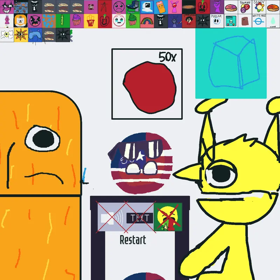Image resolution: width=280 pixels, height=280 pixels.
Task: Choose the orange phone tile
Action: [x=161, y=7]
